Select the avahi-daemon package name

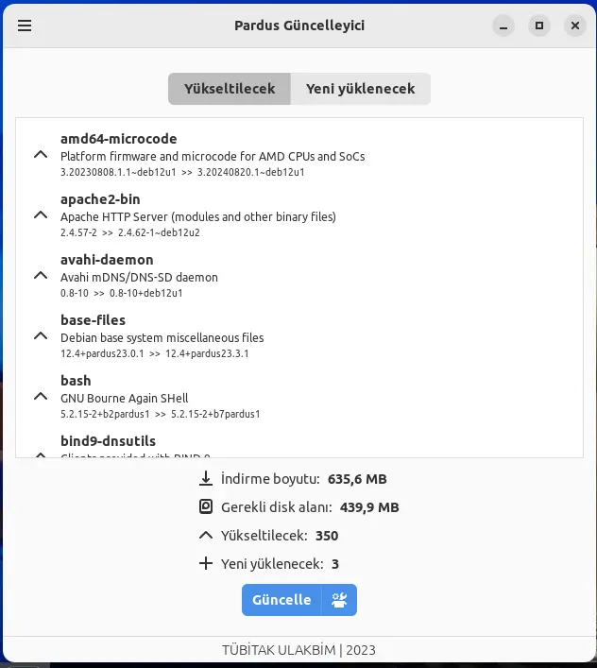107,260
